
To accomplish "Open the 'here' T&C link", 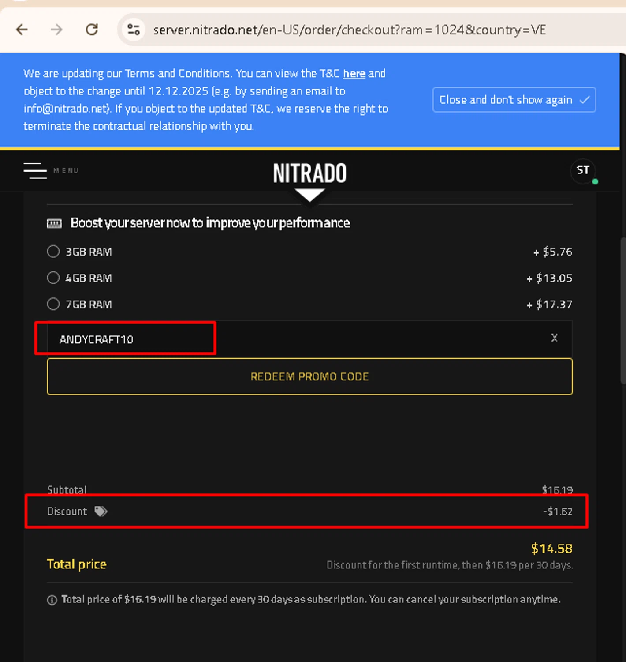I will pyautogui.click(x=354, y=73).
